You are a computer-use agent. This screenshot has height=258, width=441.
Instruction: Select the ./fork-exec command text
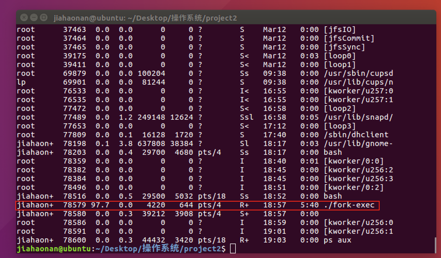(x=349, y=205)
